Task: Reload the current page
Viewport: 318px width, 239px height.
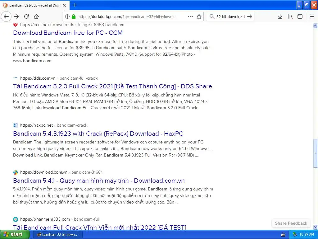Action: [x=26, y=16]
